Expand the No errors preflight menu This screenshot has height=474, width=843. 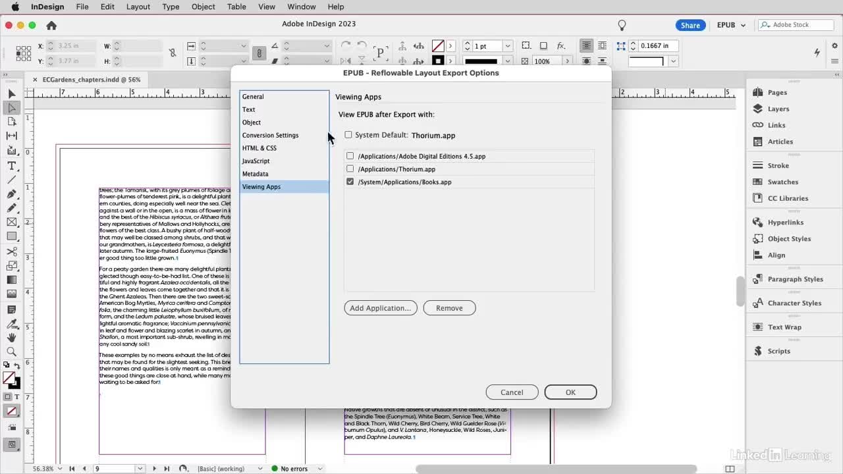320,469
